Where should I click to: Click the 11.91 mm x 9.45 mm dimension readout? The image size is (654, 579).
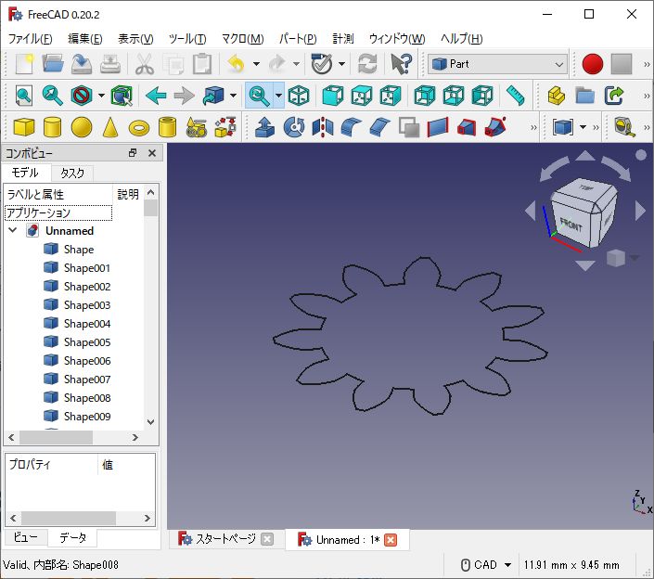pyautogui.click(x=571, y=565)
